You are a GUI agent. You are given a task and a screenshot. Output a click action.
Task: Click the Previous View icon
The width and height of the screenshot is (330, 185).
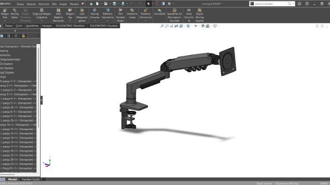pos(172,26)
